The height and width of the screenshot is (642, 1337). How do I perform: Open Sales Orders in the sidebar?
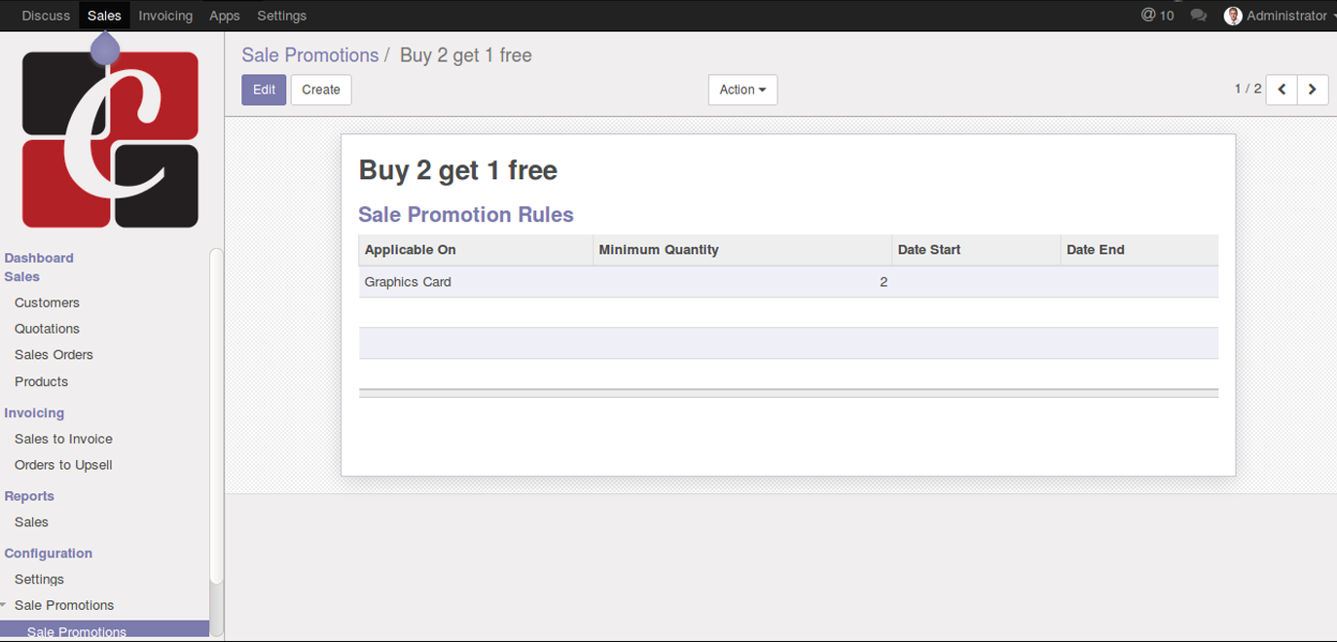click(x=54, y=355)
